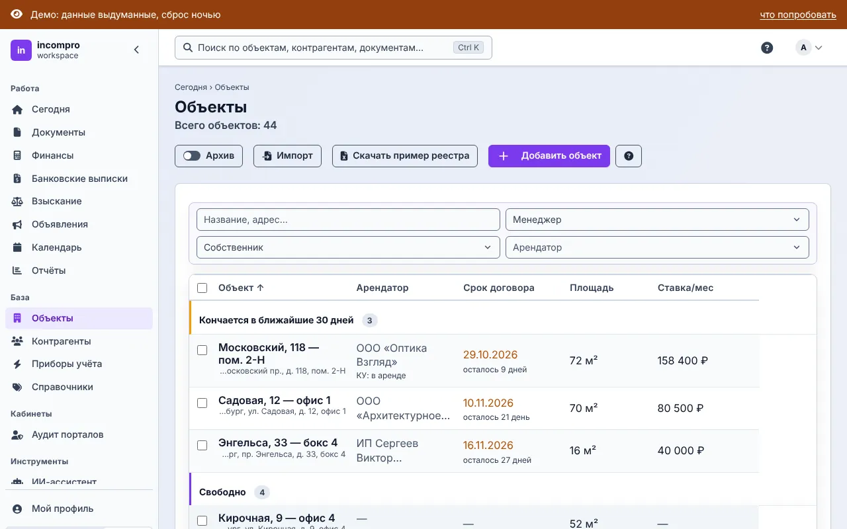Click the magnifier icon in search bar
The height and width of the screenshot is (529, 847).
pyautogui.click(x=187, y=48)
